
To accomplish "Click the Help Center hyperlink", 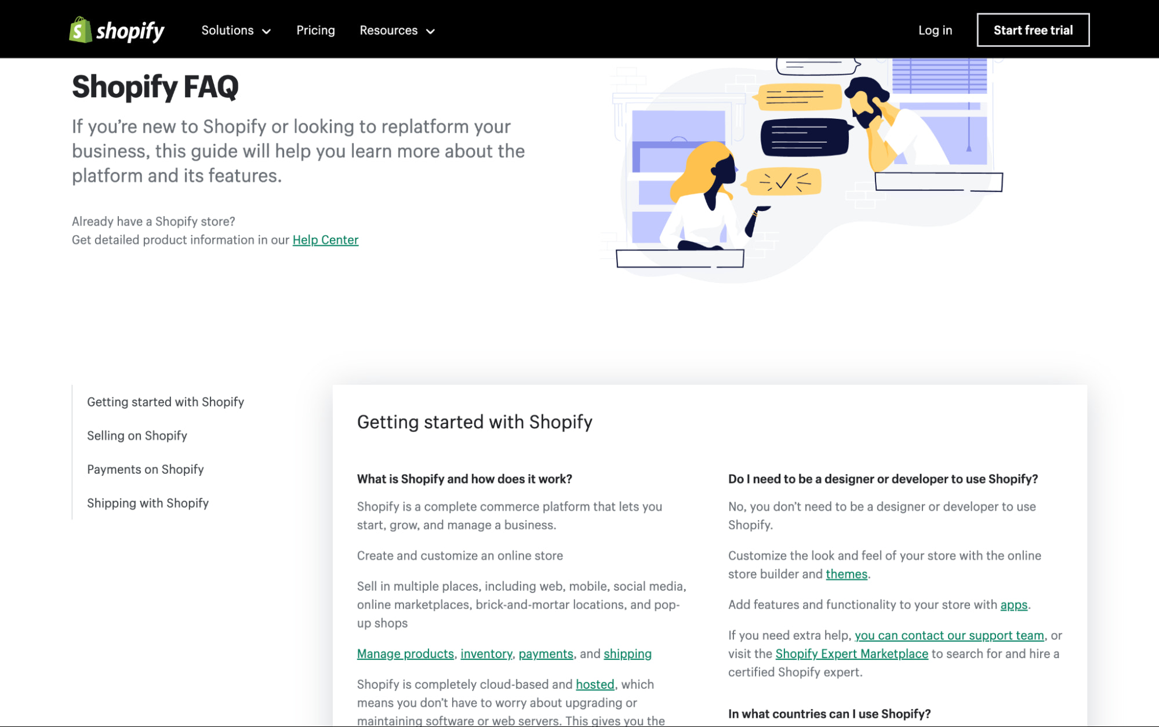I will click(326, 239).
